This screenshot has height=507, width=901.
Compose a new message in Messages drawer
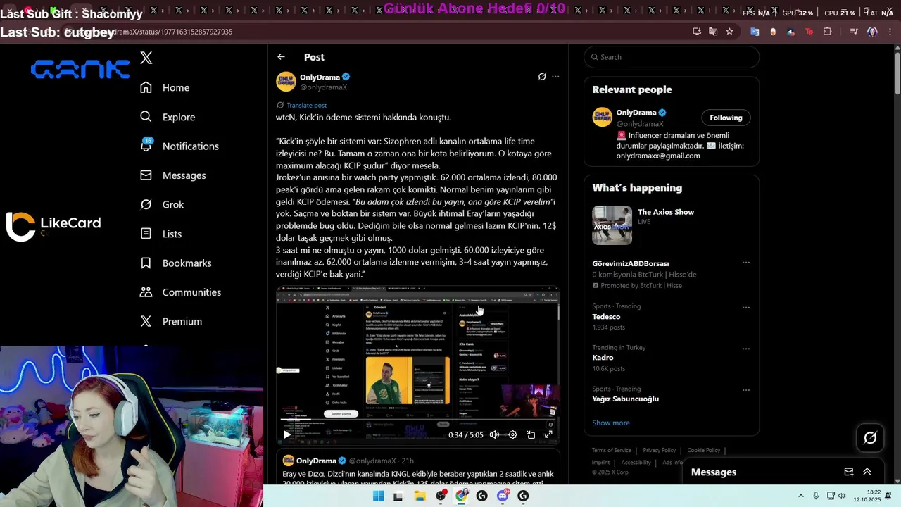pos(849,472)
